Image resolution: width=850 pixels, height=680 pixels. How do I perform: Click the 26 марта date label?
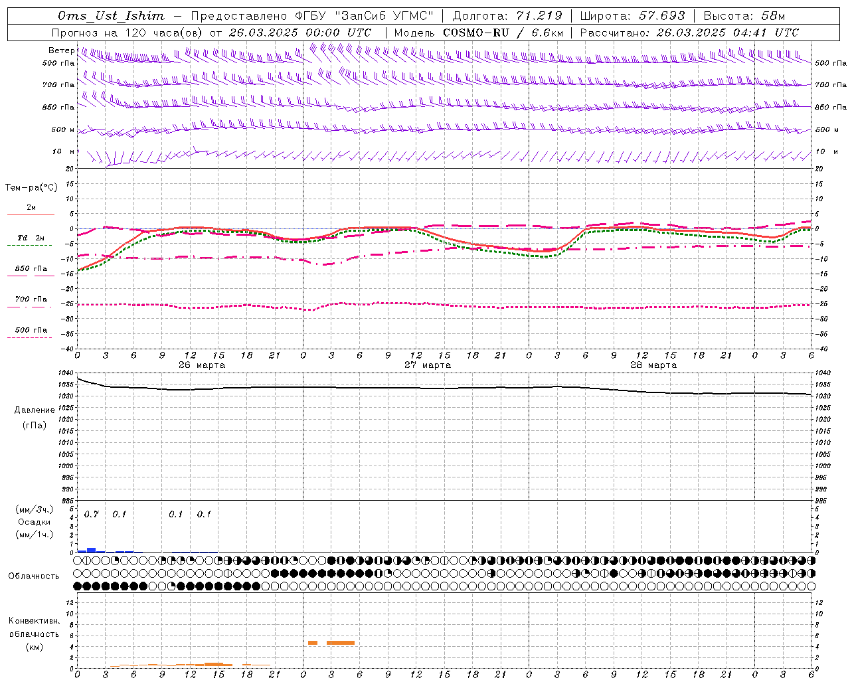click(x=202, y=365)
